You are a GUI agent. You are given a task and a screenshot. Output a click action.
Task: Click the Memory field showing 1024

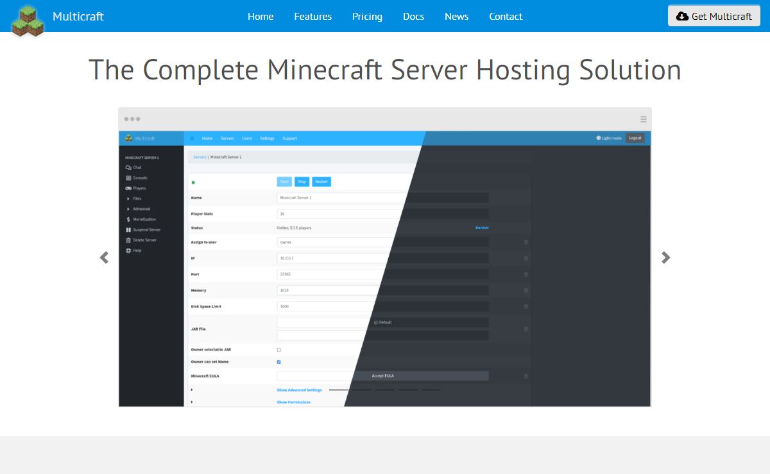pos(382,290)
